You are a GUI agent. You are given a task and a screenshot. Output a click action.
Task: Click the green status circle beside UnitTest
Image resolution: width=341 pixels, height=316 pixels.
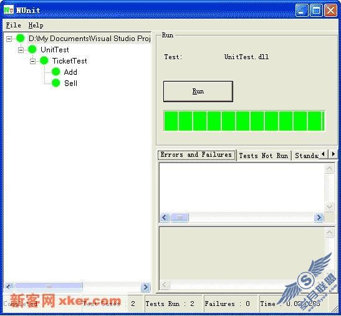pyautogui.click(x=32, y=49)
